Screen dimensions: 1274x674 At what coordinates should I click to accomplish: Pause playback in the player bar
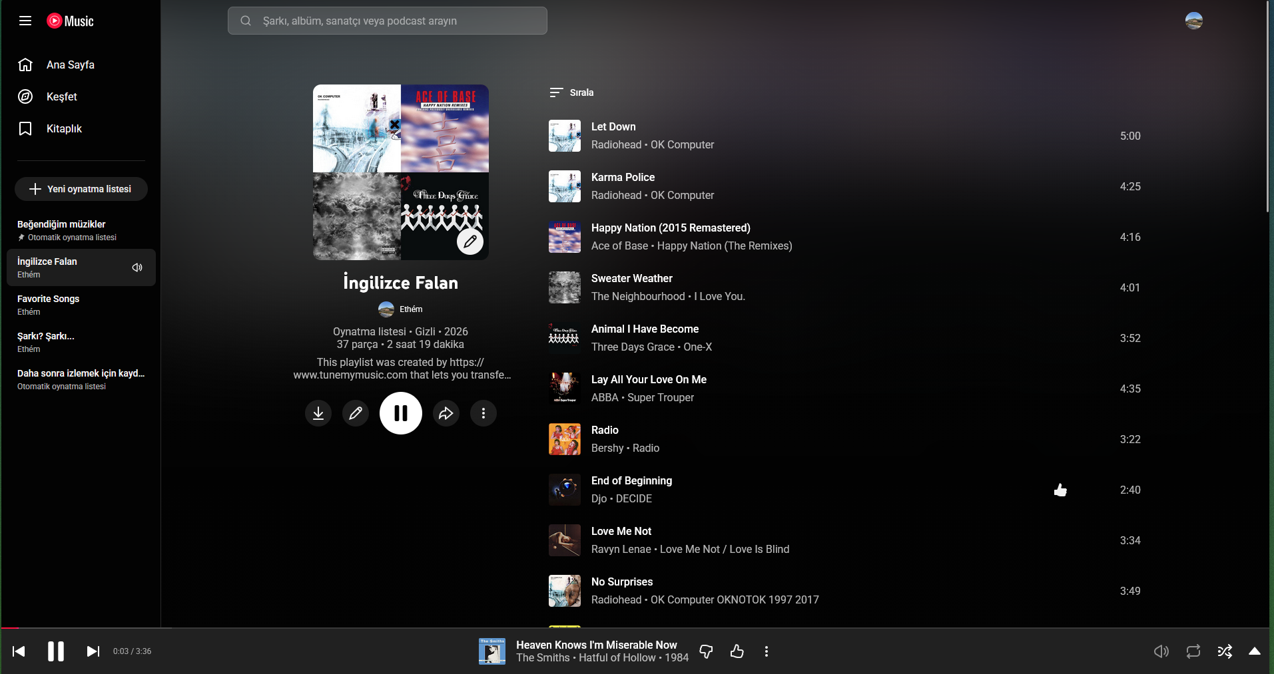point(56,651)
